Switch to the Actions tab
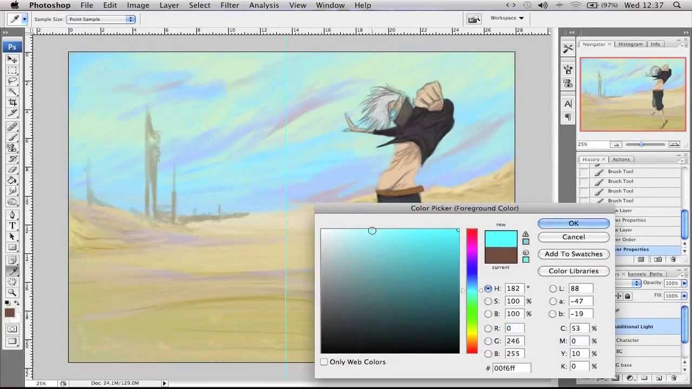Viewport: 692px width, 389px height. [x=621, y=159]
